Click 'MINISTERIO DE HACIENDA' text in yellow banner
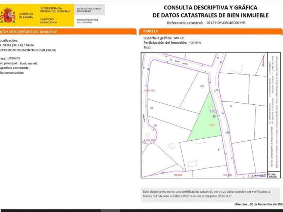The height and width of the screenshot is (212, 283). (49, 21)
